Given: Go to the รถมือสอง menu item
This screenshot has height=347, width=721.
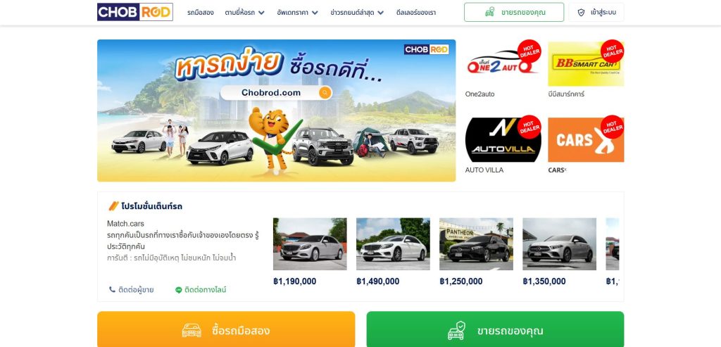Looking at the screenshot, I should pos(201,13).
